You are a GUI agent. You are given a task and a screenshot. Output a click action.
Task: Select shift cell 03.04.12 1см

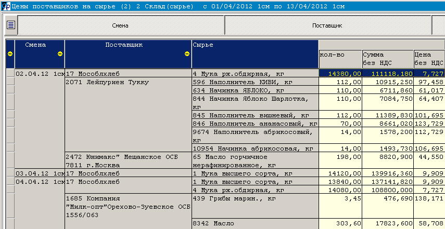40,173
